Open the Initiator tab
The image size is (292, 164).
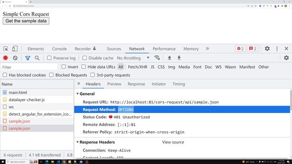[159, 84]
